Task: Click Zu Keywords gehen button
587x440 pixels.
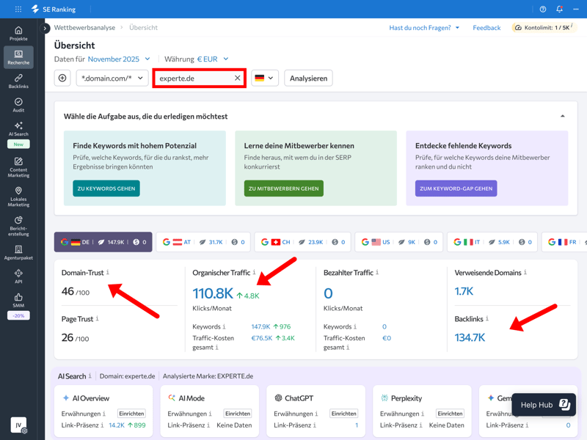Action: pos(106,188)
